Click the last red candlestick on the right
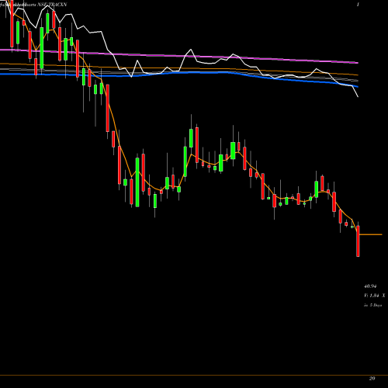This screenshot has width=388, height=388. pos(358,241)
